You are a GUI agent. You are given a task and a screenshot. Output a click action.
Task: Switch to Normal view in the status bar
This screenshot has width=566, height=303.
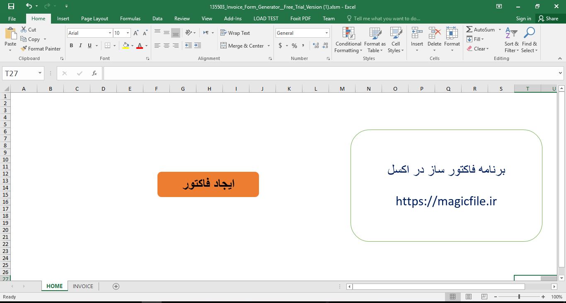click(452, 297)
